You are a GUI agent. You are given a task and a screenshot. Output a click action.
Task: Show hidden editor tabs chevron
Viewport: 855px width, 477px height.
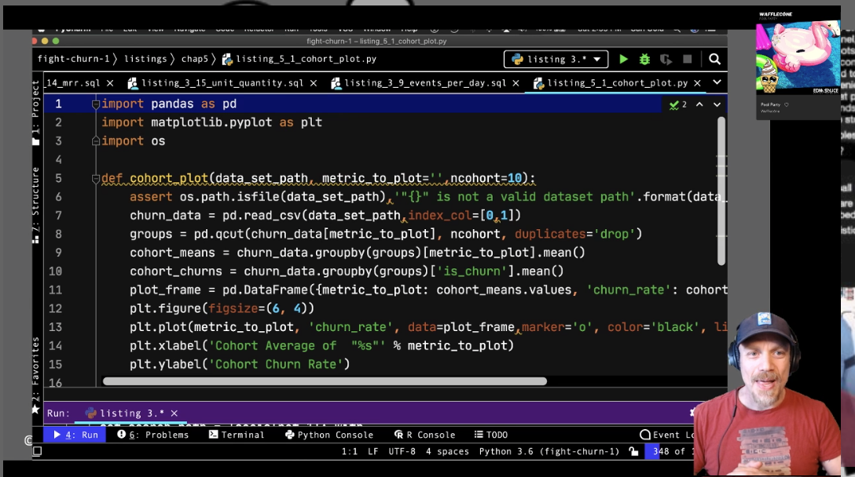(717, 82)
